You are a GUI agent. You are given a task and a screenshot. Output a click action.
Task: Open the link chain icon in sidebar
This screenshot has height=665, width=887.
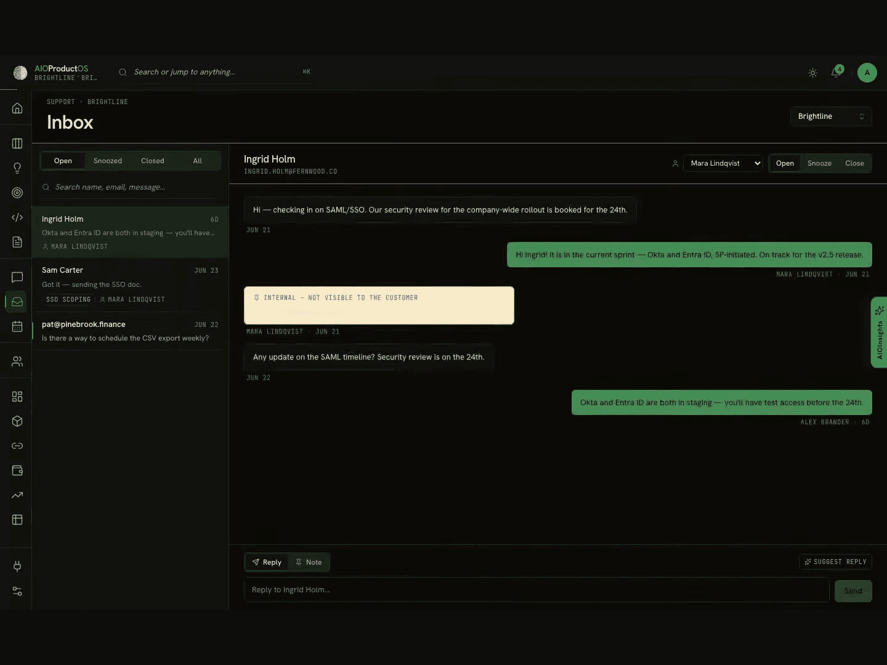(17, 446)
